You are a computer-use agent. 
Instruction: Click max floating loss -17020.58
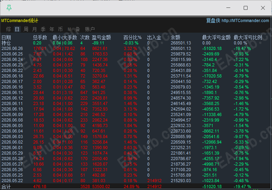pyautogui.click(x=212, y=76)
